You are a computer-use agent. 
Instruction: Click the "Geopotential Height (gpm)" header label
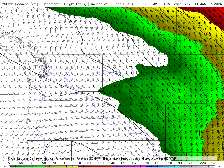(x=64, y=4)
